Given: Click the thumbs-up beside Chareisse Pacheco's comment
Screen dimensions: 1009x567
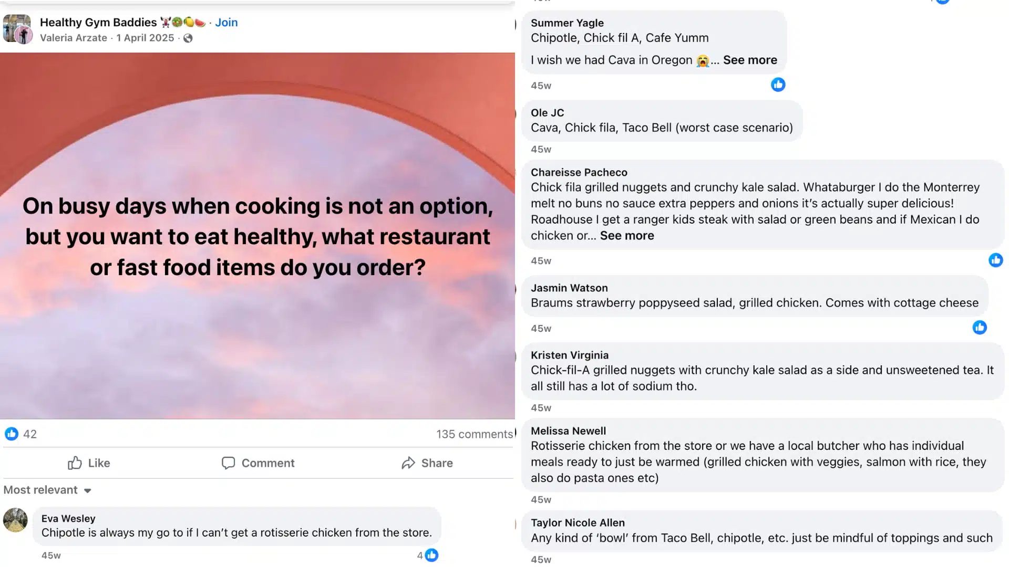Looking at the screenshot, I should 996,260.
